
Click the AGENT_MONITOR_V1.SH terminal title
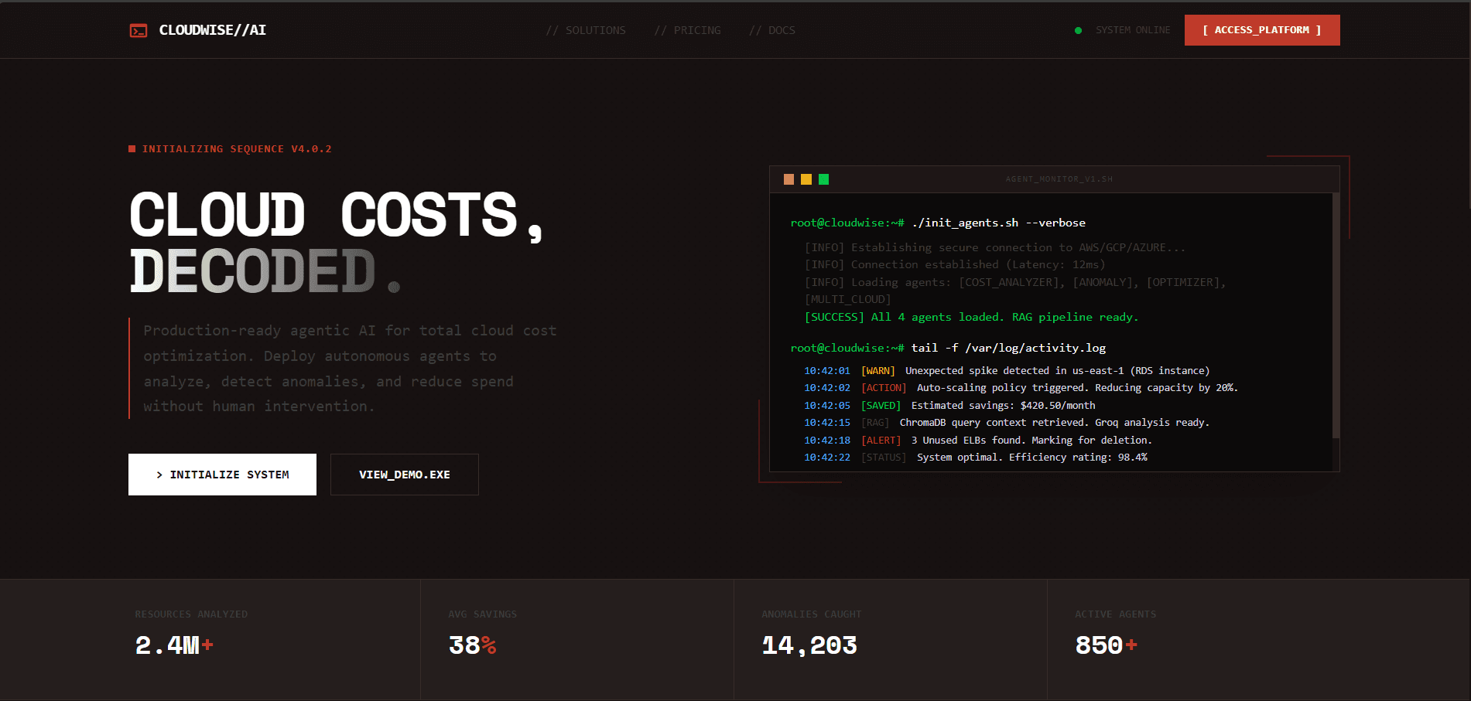(x=1059, y=179)
